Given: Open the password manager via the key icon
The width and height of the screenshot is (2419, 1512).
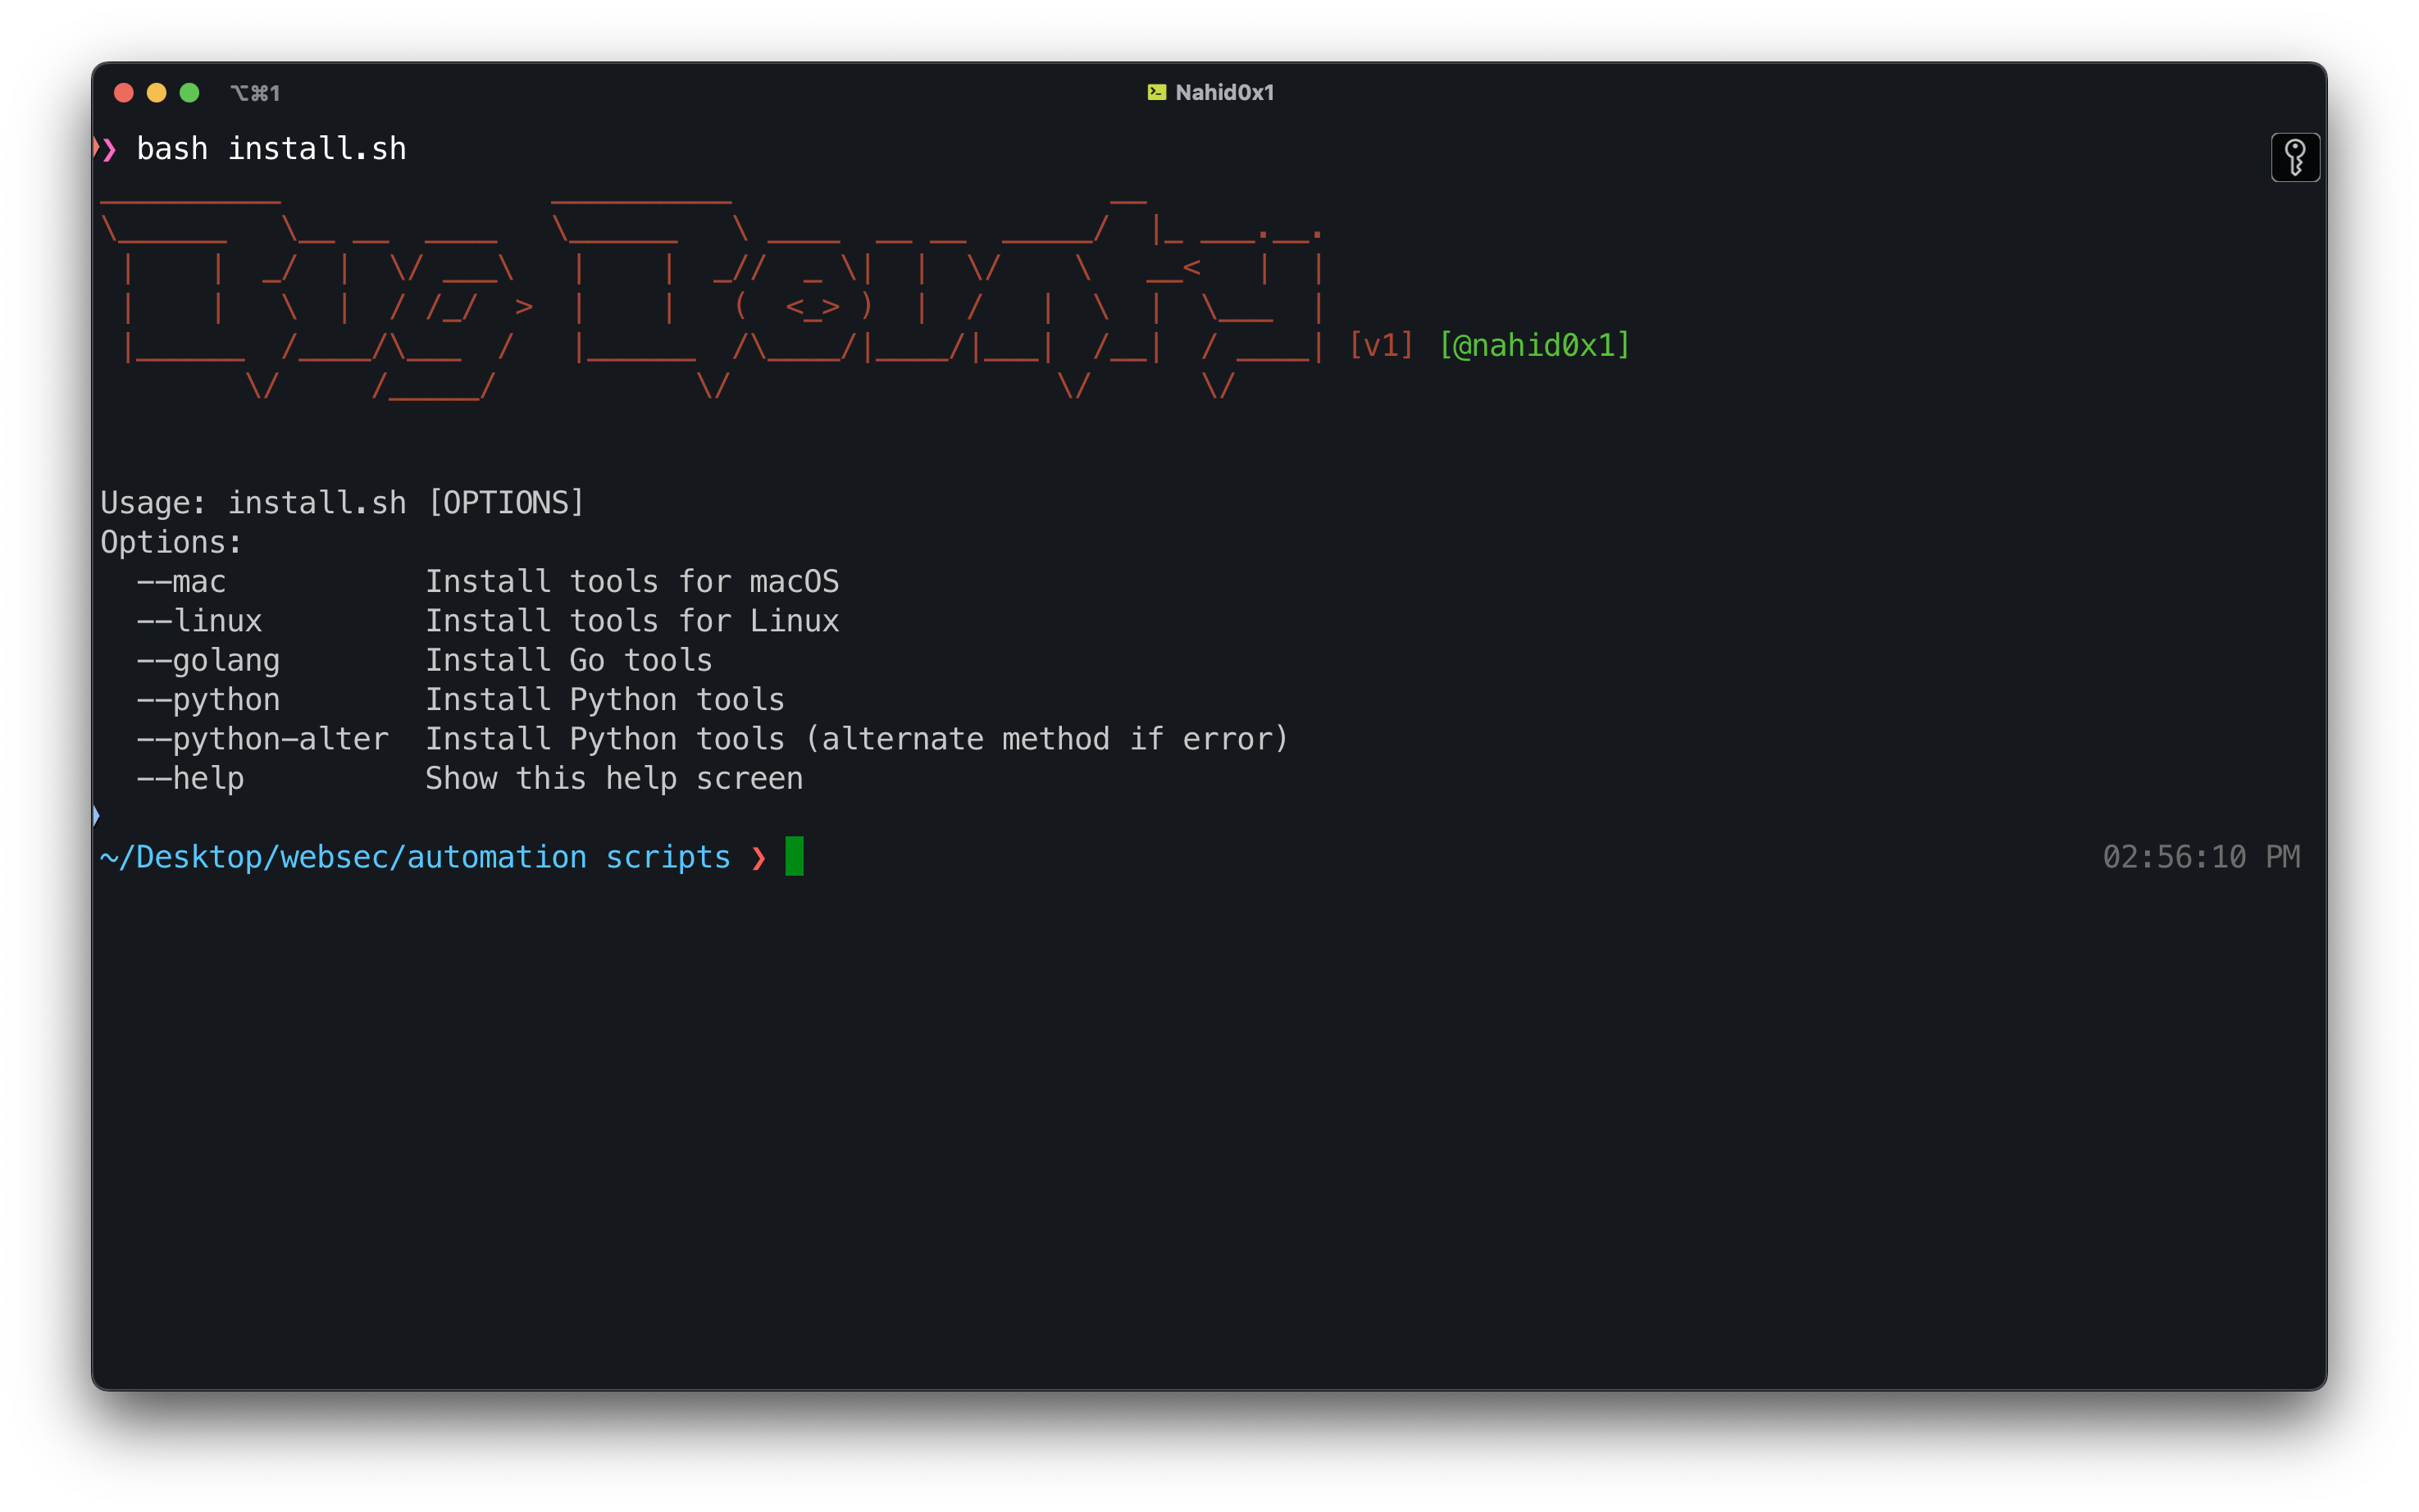Looking at the screenshot, I should (x=2295, y=157).
